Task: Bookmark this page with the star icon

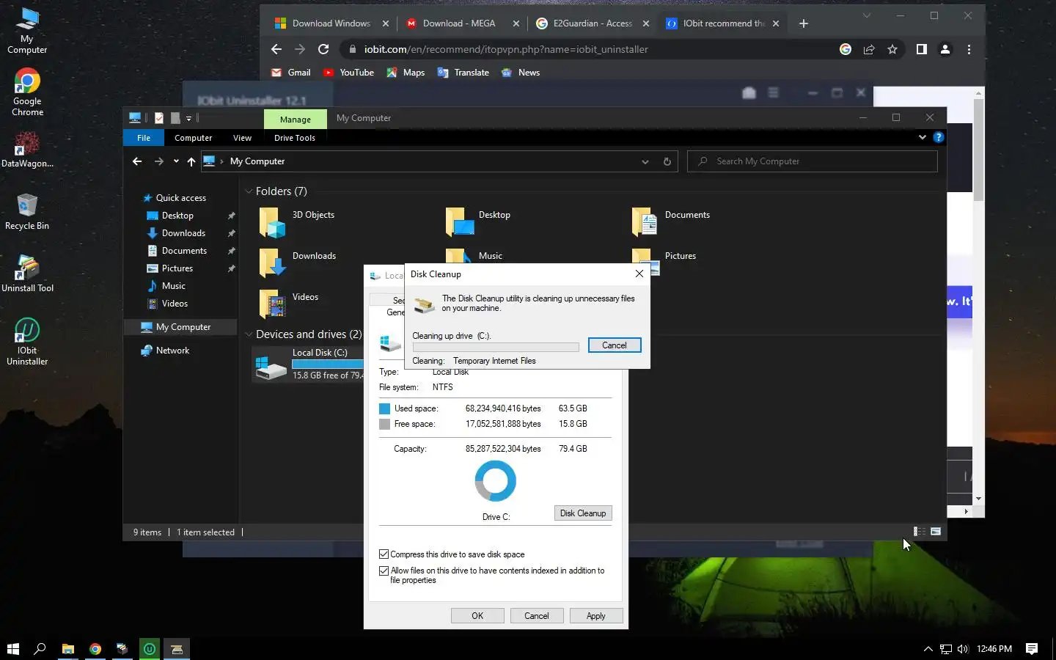Action: (x=892, y=49)
